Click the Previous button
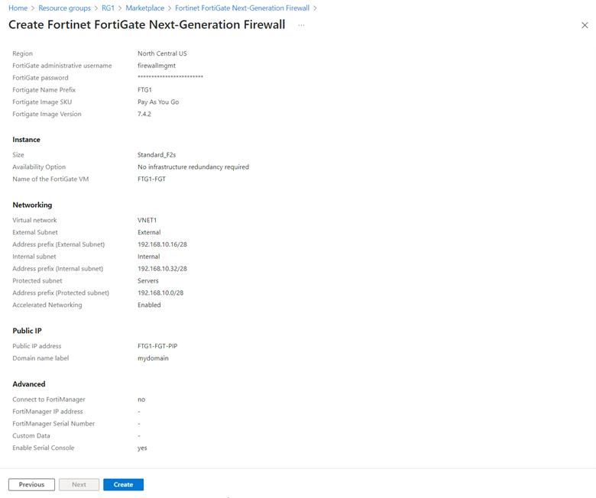596x498 pixels. pos(31,484)
